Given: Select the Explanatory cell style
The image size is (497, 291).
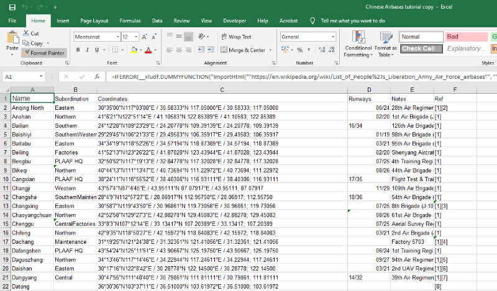Looking at the screenshot, I should [467, 48].
